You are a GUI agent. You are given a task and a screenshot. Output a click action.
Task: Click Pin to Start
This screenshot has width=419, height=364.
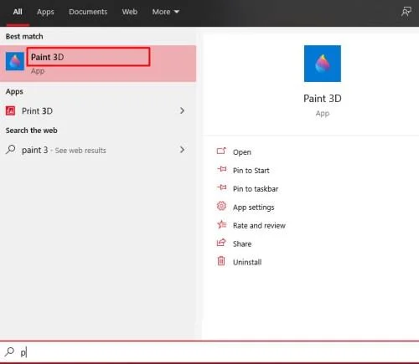click(x=251, y=171)
